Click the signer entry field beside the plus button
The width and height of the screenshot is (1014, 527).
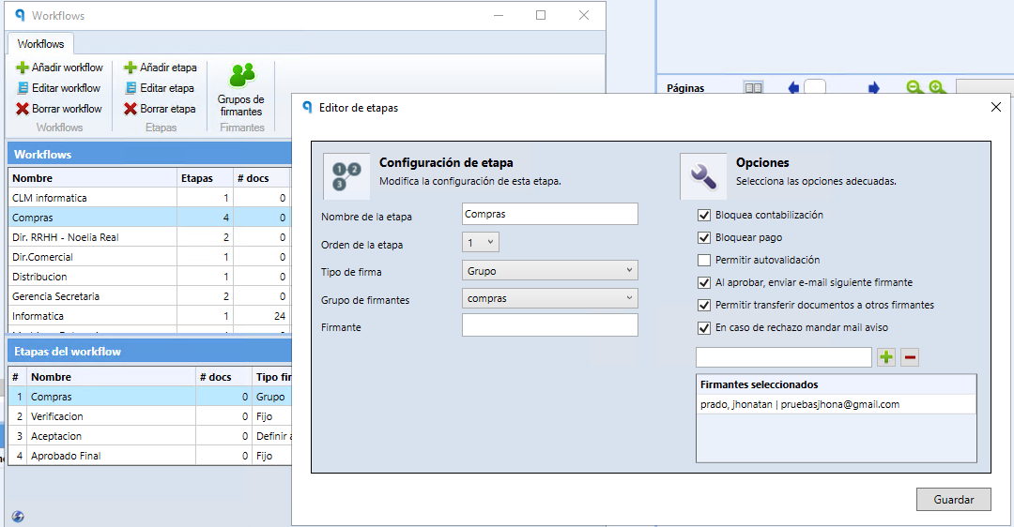784,357
